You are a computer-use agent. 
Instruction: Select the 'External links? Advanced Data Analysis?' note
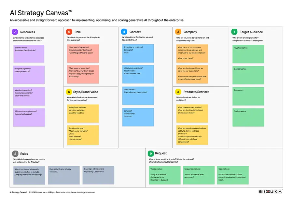29,54
